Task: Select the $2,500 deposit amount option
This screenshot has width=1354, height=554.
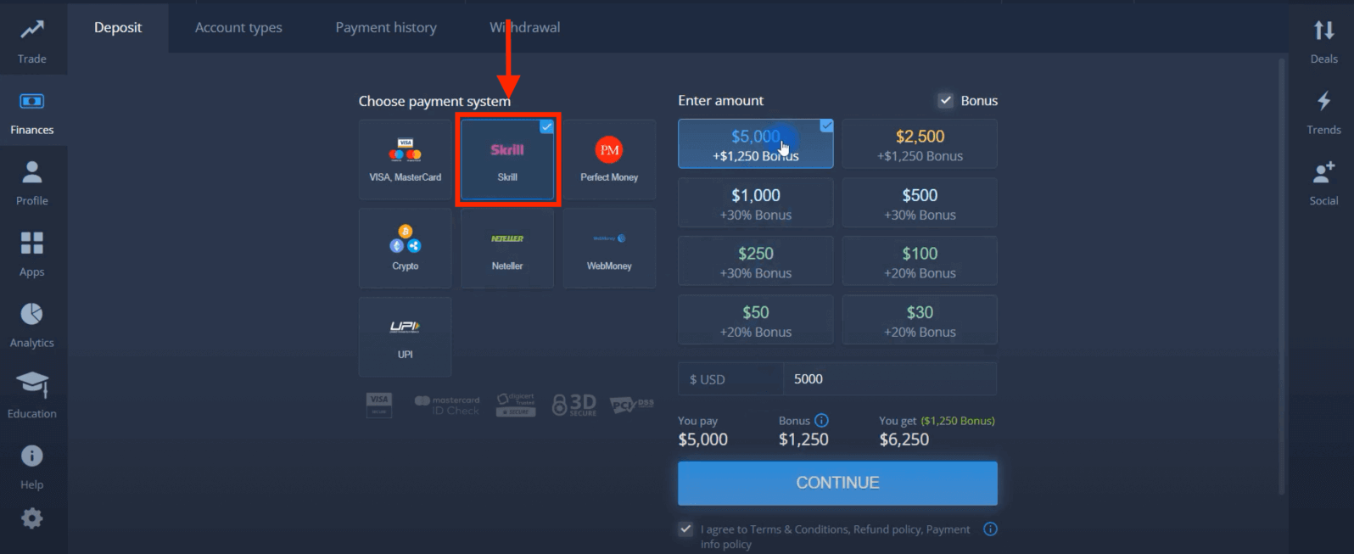Action: [920, 144]
